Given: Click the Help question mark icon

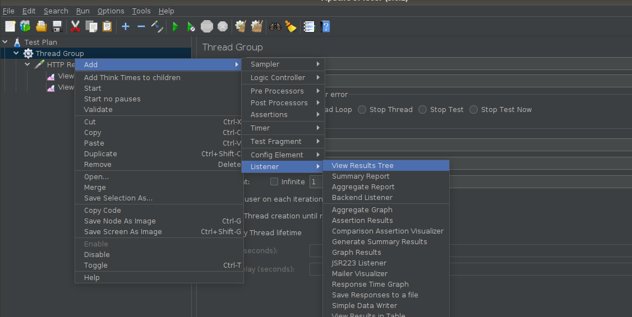Looking at the screenshot, I should coord(325,26).
